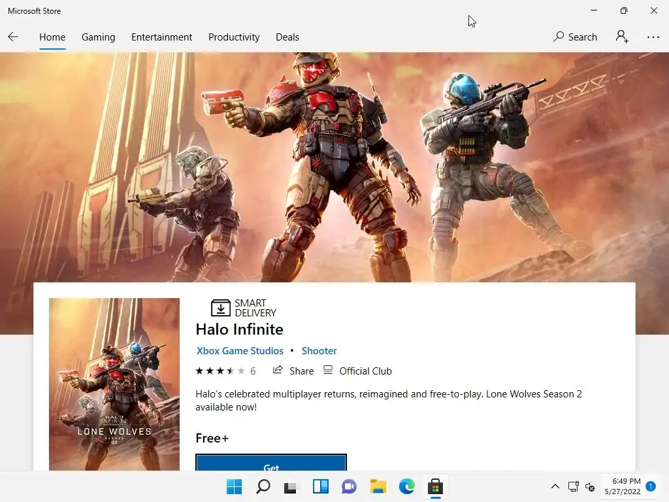The height and width of the screenshot is (502, 669).
Task: Go back with the back arrow
Action: coord(13,37)
